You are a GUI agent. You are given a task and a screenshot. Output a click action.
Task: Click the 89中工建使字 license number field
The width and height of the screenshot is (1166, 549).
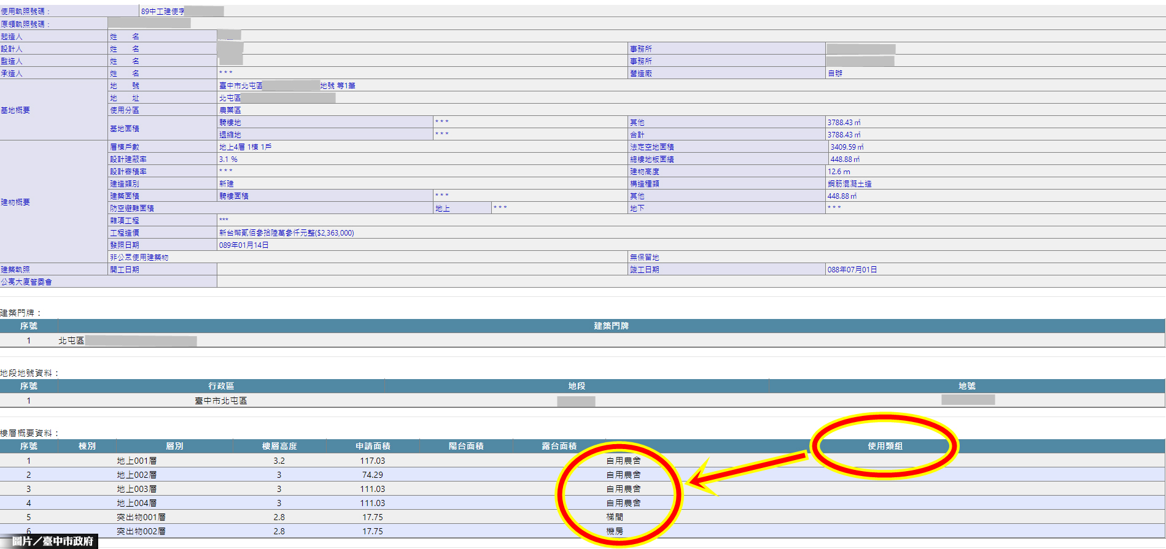(163, 11)
